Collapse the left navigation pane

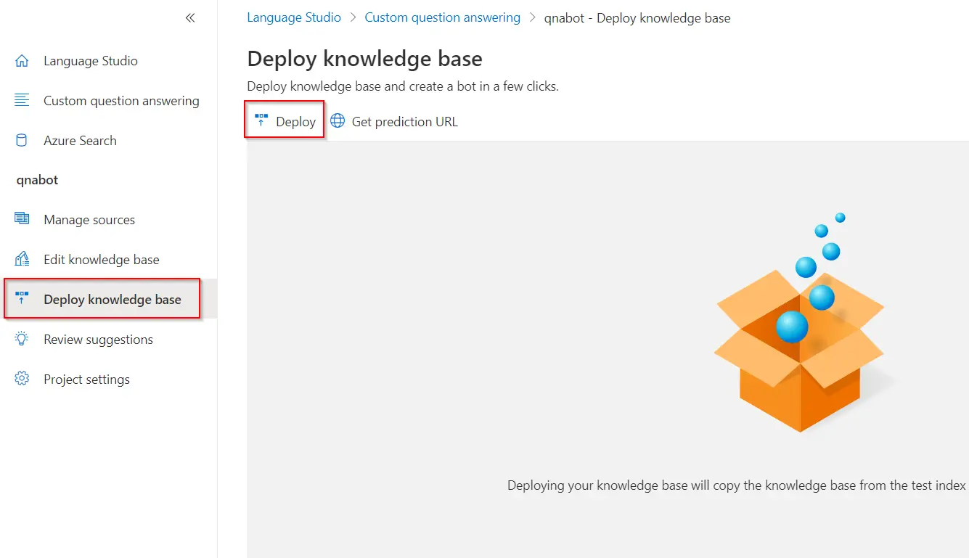[190, 18]
